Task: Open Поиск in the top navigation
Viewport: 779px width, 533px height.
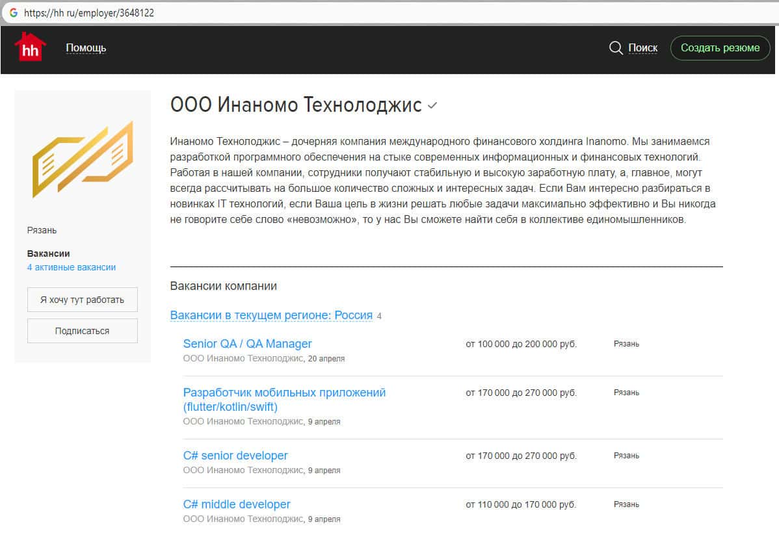Action: point(642,47)
